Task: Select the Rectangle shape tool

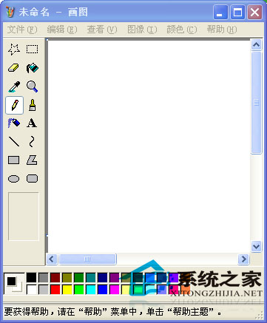Action: tap(14, 160)
